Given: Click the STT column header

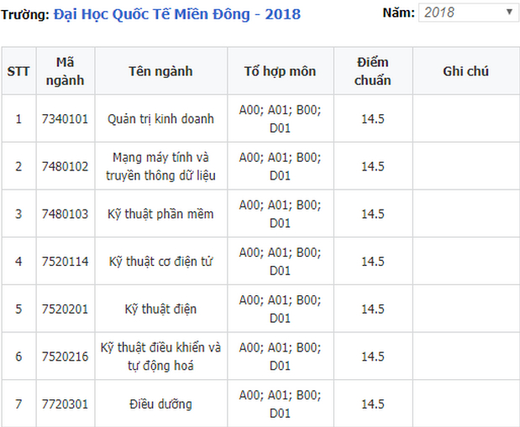Looking at the screenshot, I should pyautogui.click(x=18, y=71).
